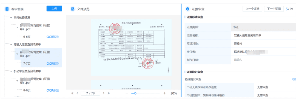Open dropdown for 书证无更改或者更改迹象
Image resolution: width=296 pixels, height=106 pixels.
[x=275, y=87]
